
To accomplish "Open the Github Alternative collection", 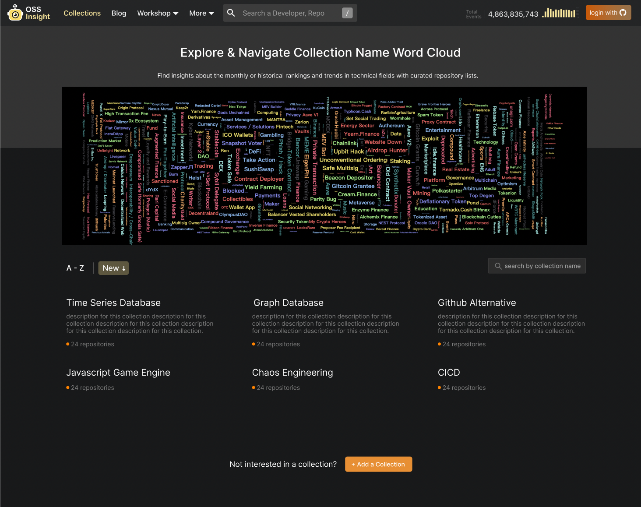I will [x=477, y=303].
